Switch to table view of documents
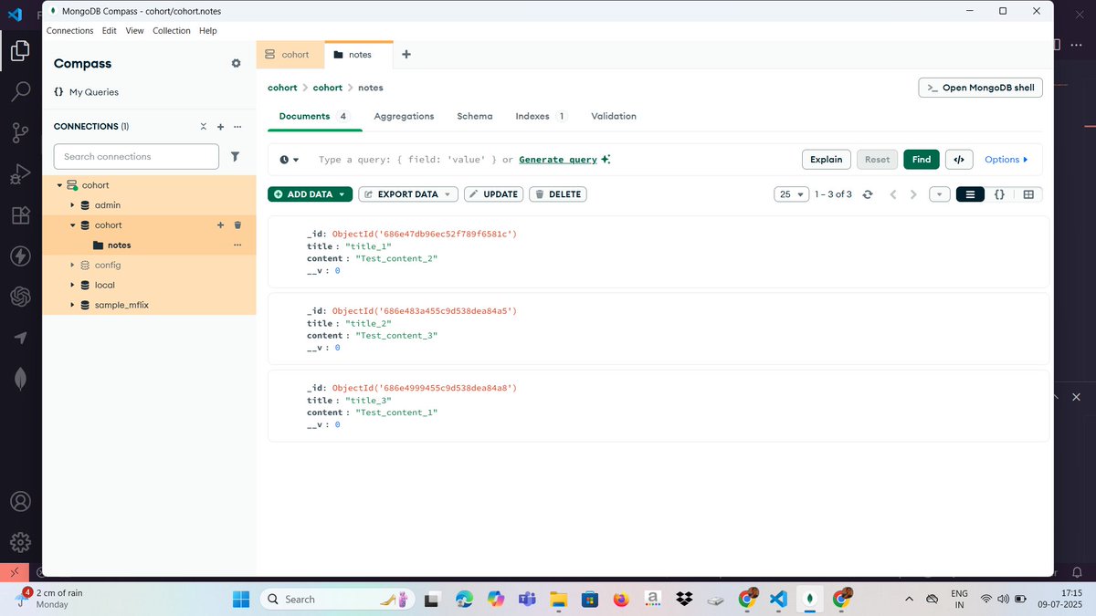The height and width of the screenshot is (616, 1096). [x=1028, y=194]
